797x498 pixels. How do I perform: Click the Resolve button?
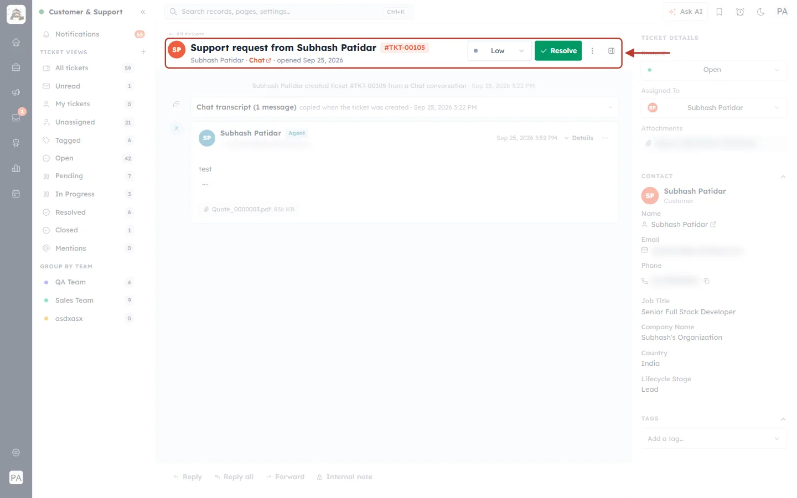[x=558, y=51]
